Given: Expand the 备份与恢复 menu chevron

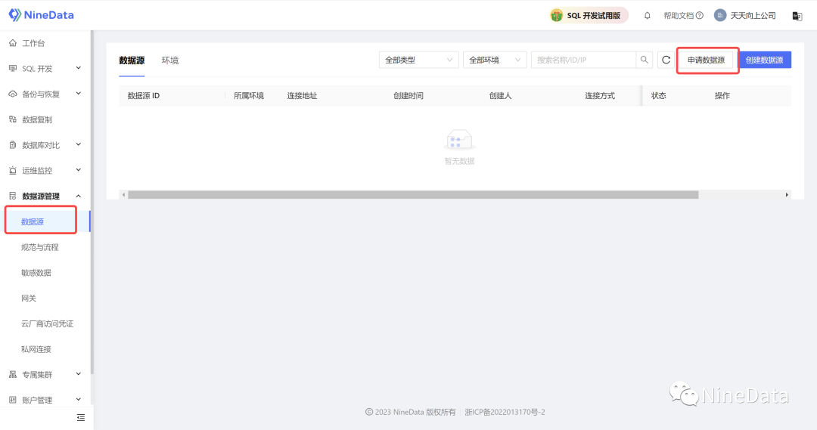Looking at the screenshot, I should pyautogui.click(x=79, y=94).
